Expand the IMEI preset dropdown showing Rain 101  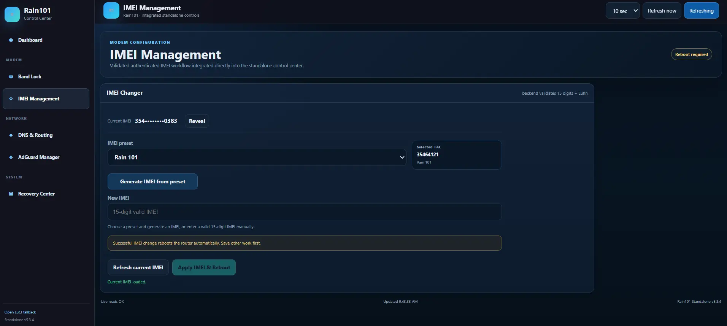pyautogui.click(x=257, y=157)
